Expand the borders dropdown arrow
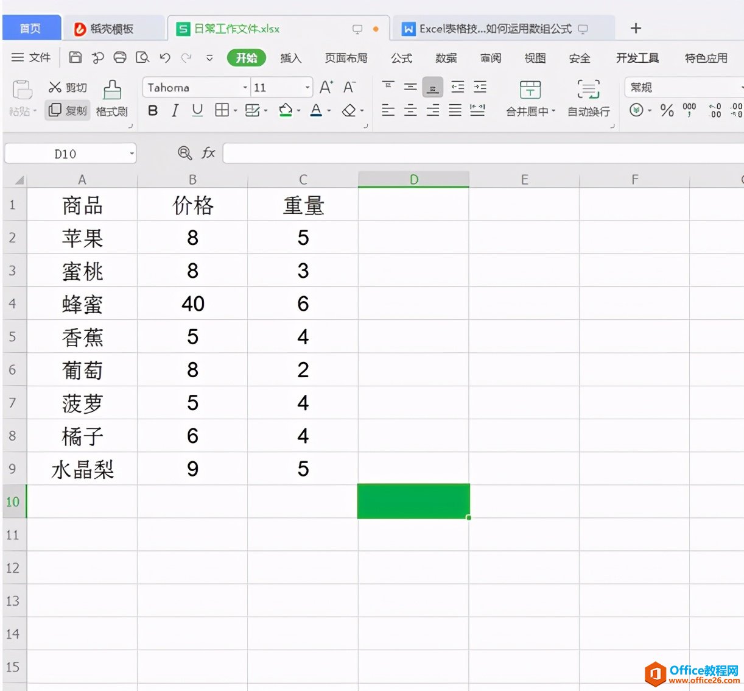Viewport: 744px width, 691px height. coord(235,111)
